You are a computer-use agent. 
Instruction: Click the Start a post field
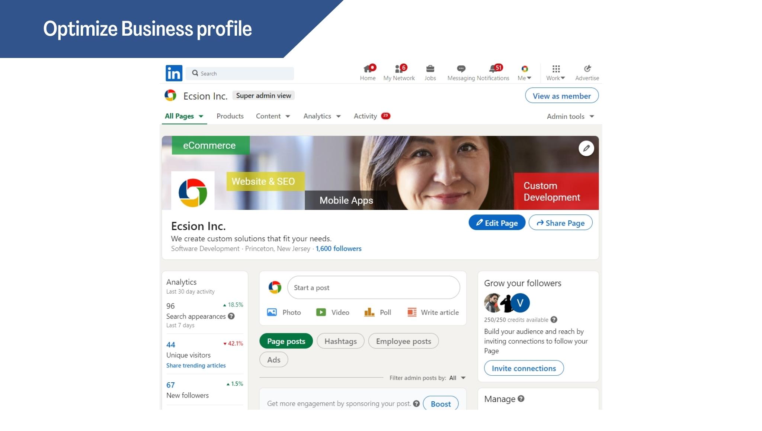click(374, 287)
